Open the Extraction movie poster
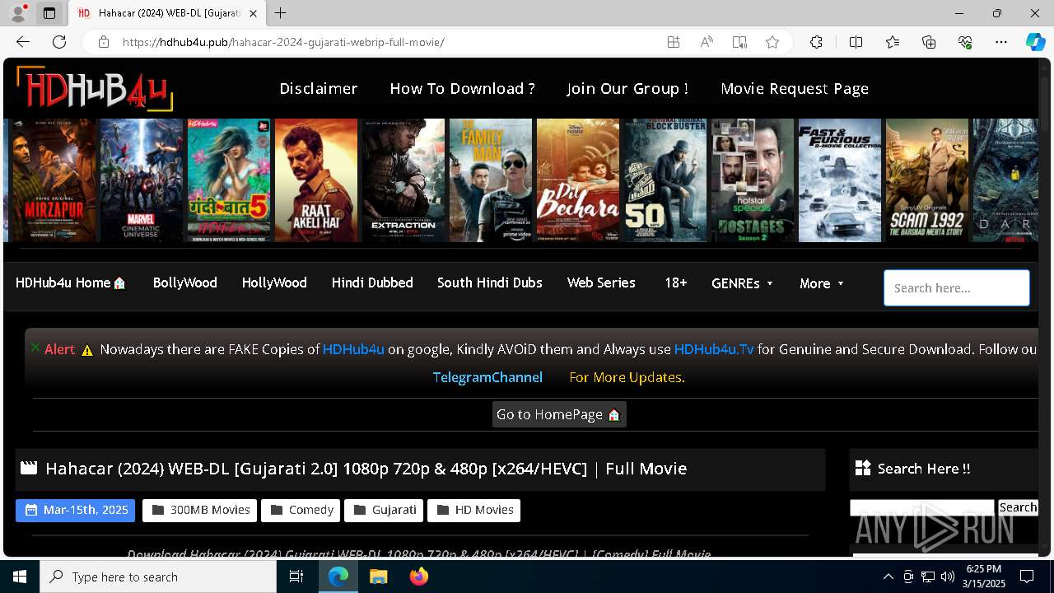This screenshot has height=593, width=1054. [x=403, y=180]
